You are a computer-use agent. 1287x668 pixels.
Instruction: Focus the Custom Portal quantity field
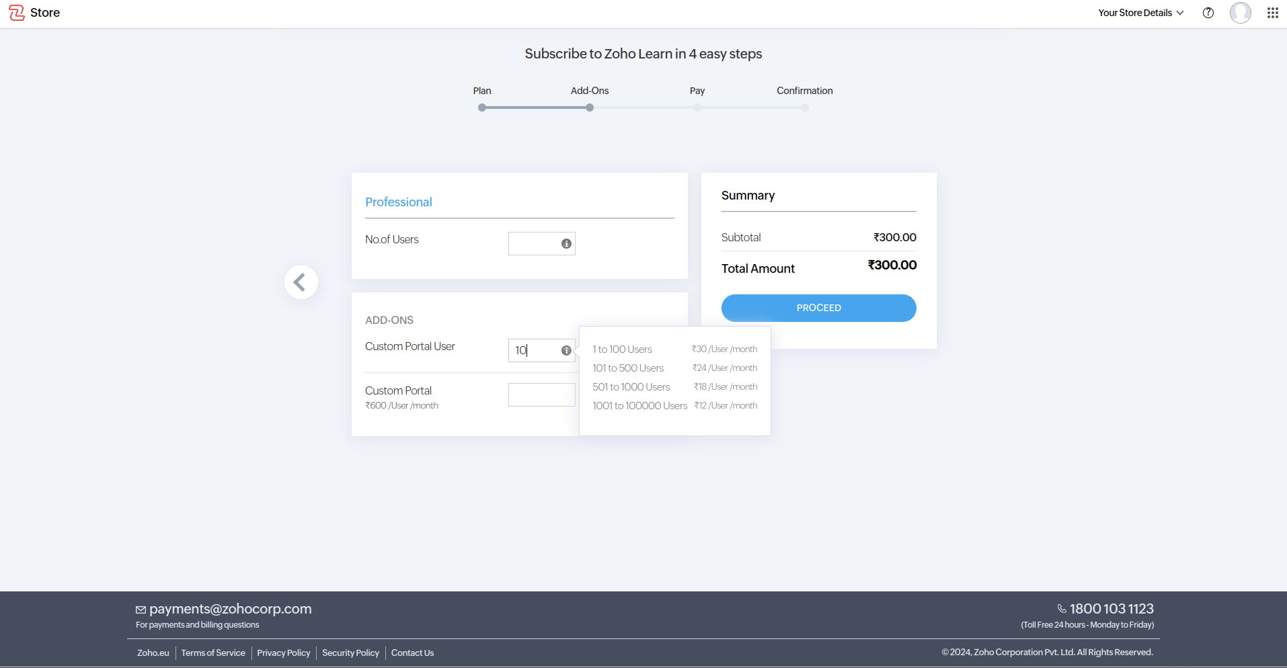(x=541, y=394)
